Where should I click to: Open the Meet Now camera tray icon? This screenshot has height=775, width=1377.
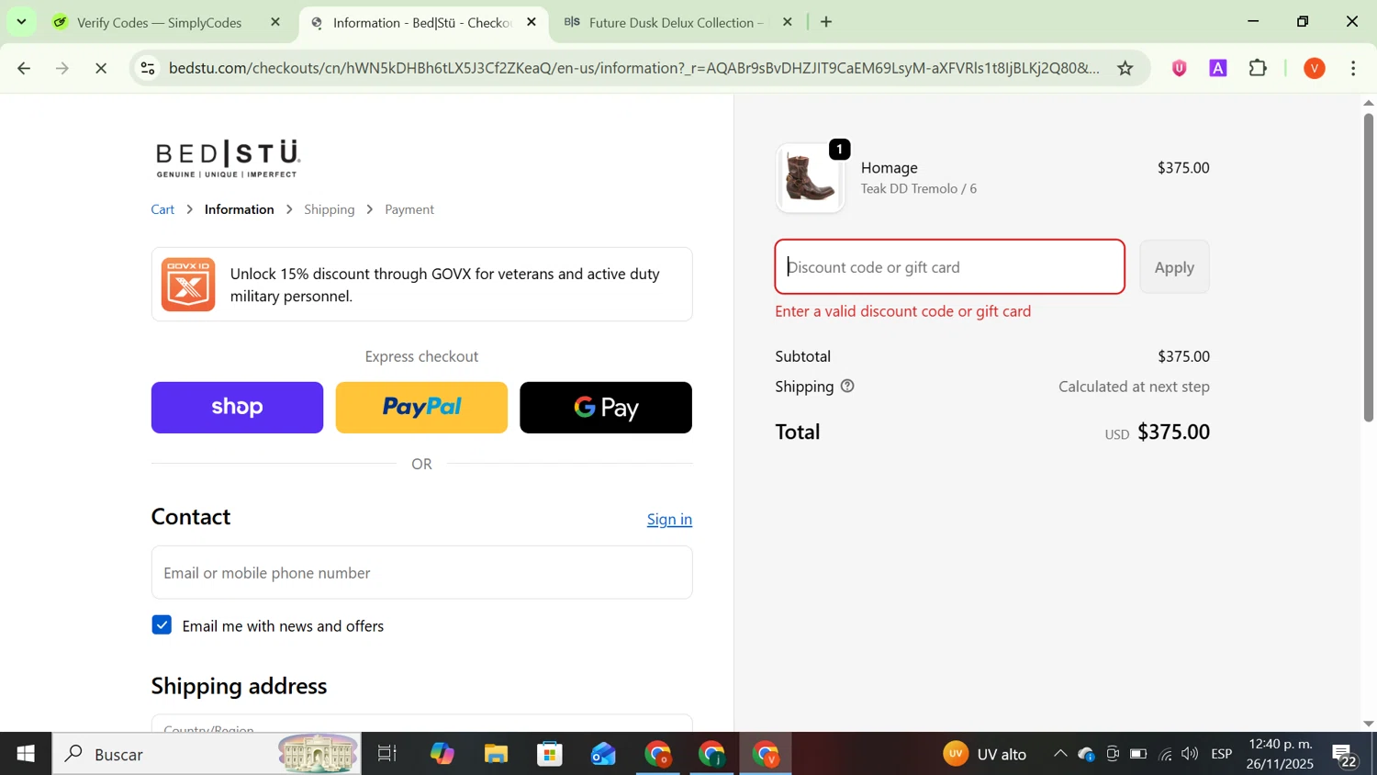1113,754
